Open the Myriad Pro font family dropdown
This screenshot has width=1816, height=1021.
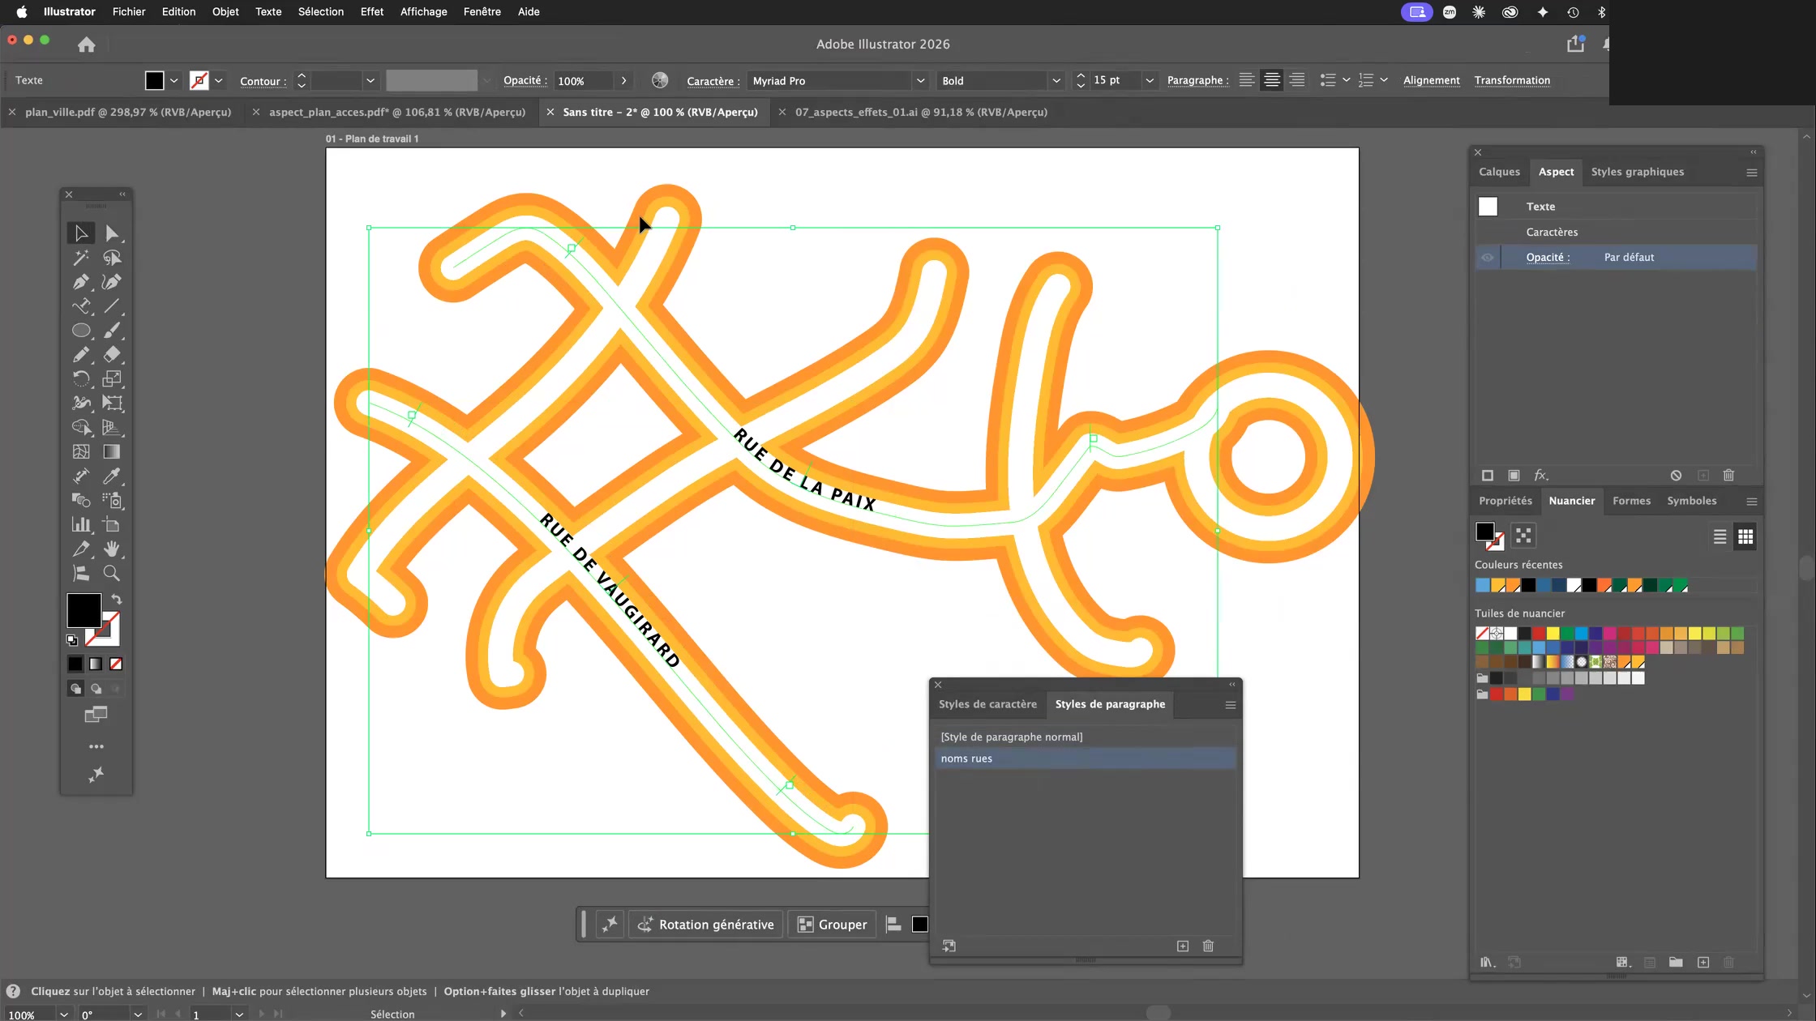[x=920, y=81]
